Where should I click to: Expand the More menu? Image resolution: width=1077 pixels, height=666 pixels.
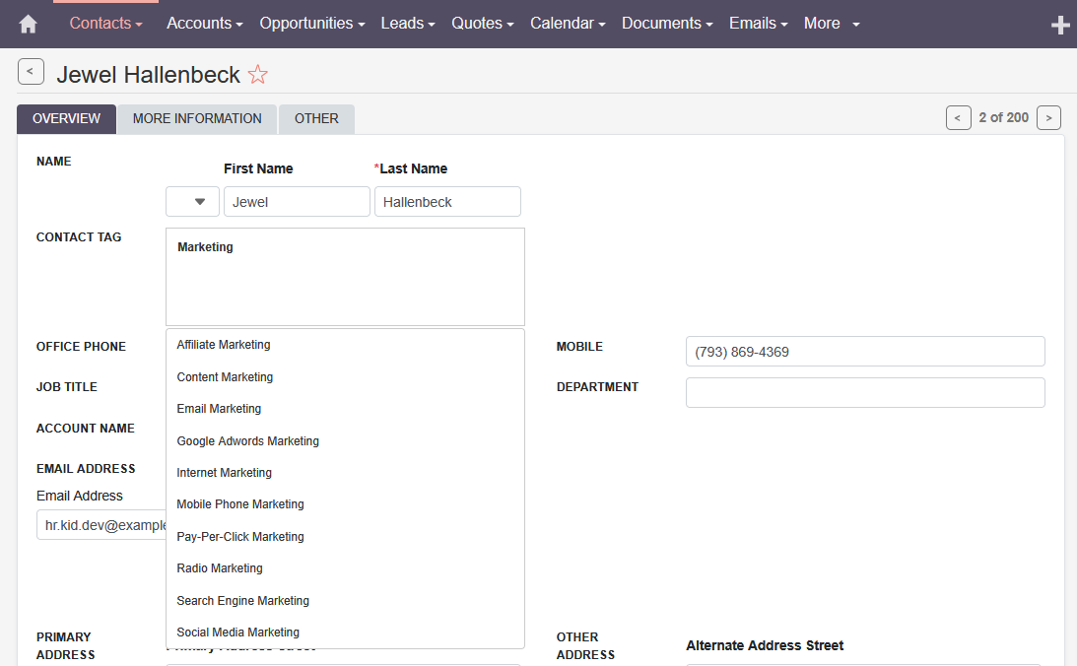(832, 24)
